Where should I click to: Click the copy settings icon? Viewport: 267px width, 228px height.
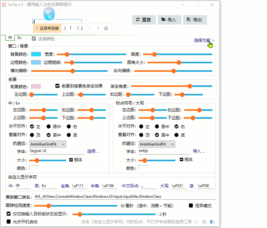[204, 222]
